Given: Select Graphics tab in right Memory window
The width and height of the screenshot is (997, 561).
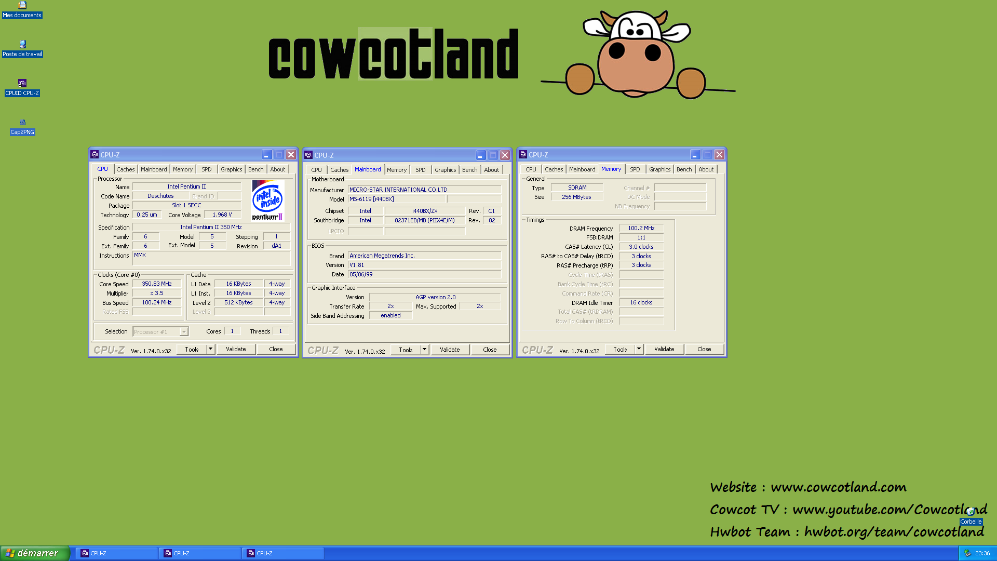Looking at the screenshot, I should click(659, 169).
